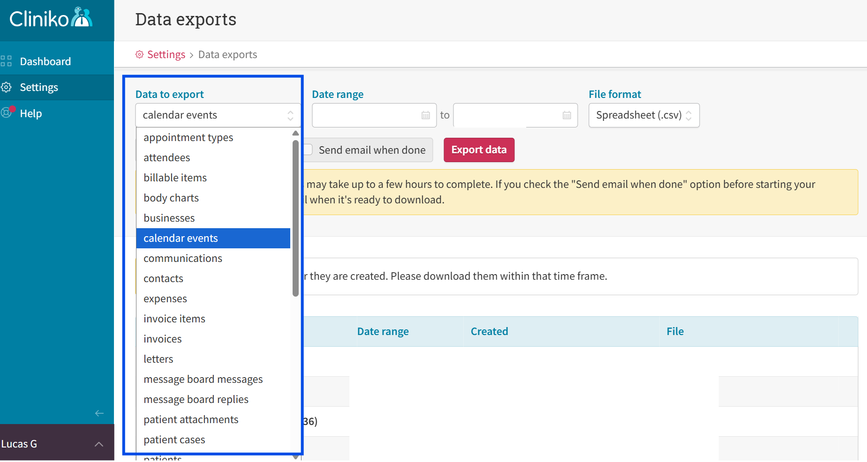Pick communications in the export list

(213, 259)
